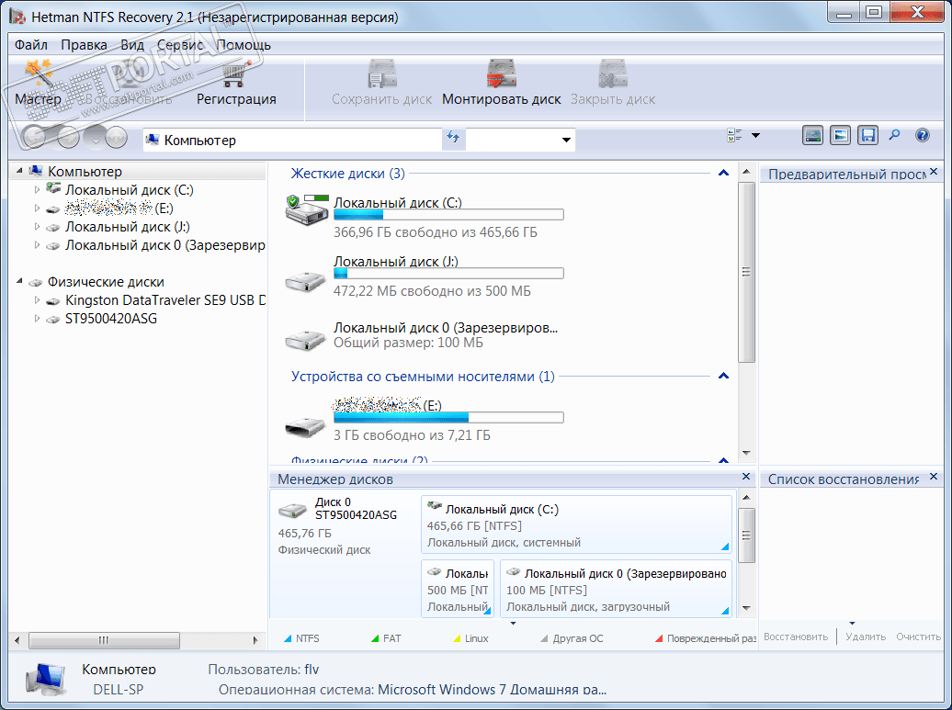Close the Менеджер дисков panel
The width and height of the screenshot is (952, 710).
point(746,477)
